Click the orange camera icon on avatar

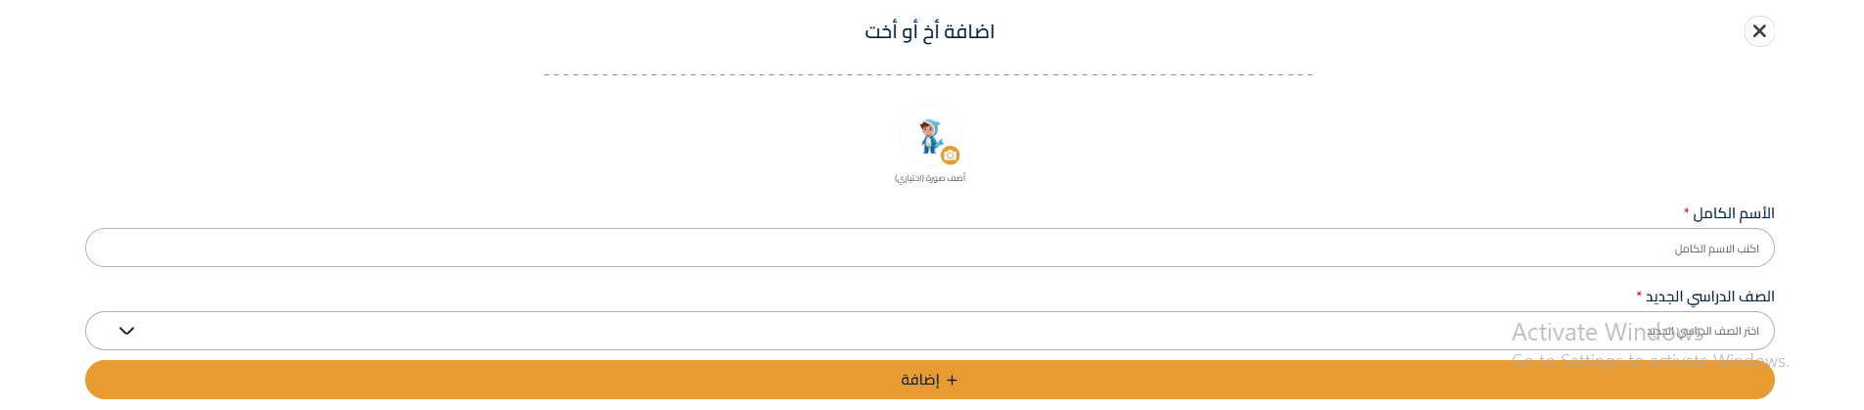pos(950,156)
